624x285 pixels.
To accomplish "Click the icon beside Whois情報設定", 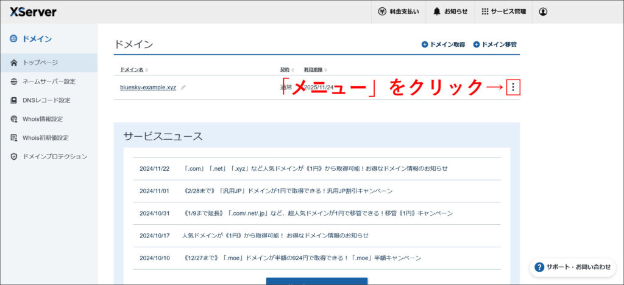I will 14,119.
